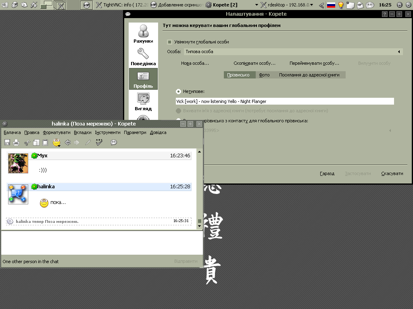Image resolution: width=413 pixels, height=309 pixels.
Task: Select the Нетипове radio button
Action: coord(178,91)
